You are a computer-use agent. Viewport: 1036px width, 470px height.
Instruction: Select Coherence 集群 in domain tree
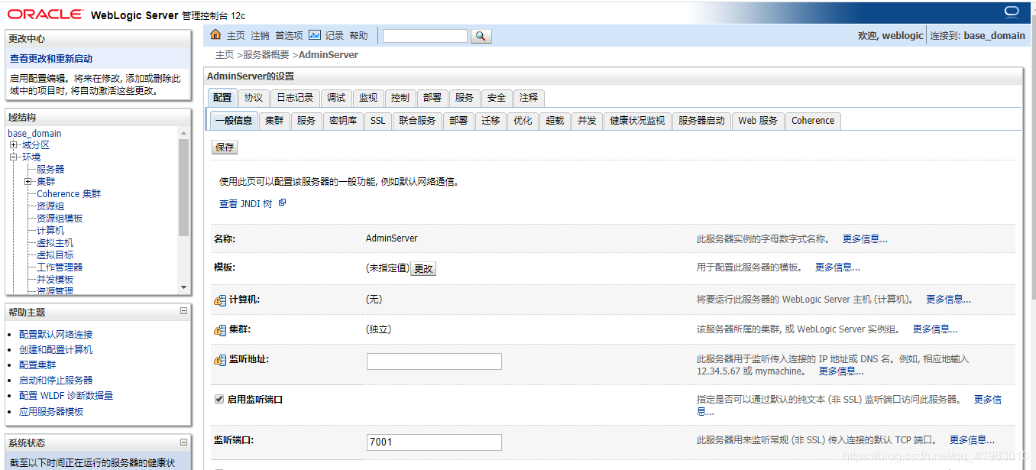coord(69,194)
